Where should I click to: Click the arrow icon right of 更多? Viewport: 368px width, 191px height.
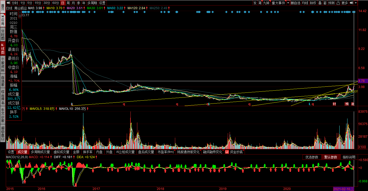pos(351,3)
